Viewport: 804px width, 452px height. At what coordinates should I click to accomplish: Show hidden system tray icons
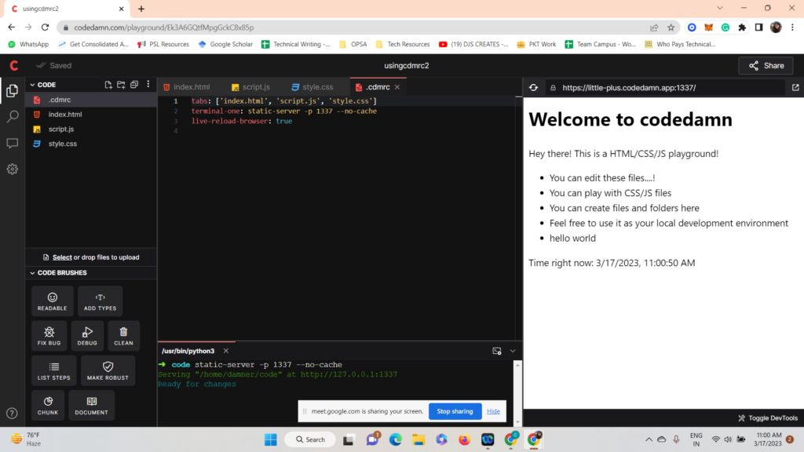649,439
